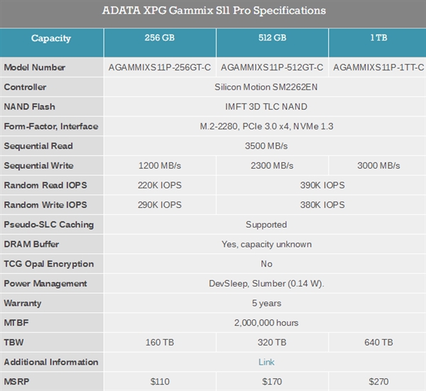Select model number AGAMMIXS11P-512GT-C
Image resolution: width=426 pixels, height=391 pixels.
coord(272,67)
